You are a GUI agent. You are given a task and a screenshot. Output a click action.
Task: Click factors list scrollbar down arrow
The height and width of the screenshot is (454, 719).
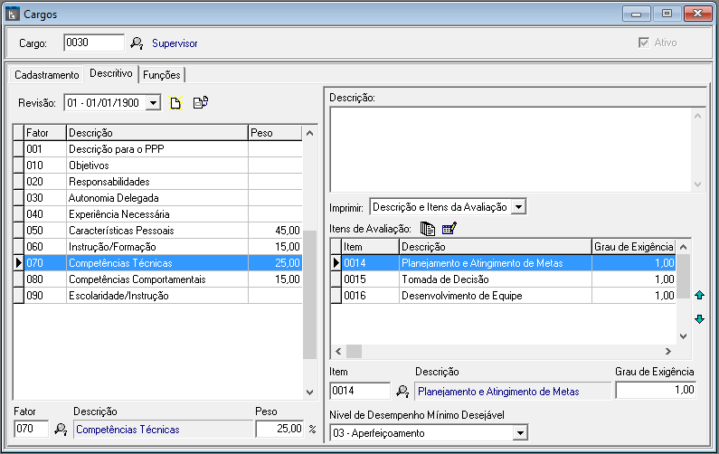[309, 393]
